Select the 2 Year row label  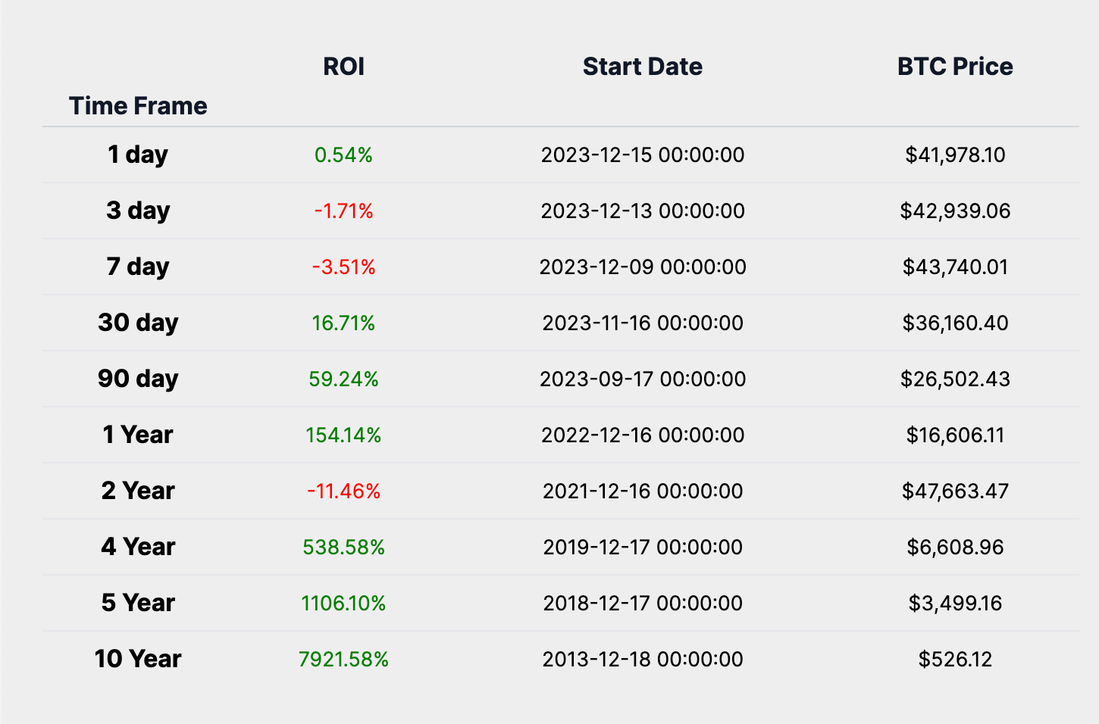pyautogui.click(x=138, y=491)
